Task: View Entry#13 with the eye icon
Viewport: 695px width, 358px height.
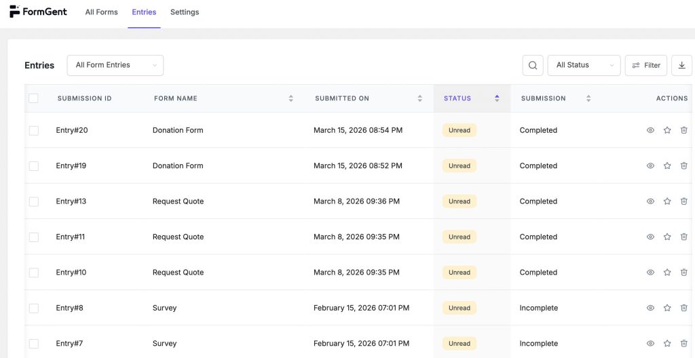Action: [650, 201]
